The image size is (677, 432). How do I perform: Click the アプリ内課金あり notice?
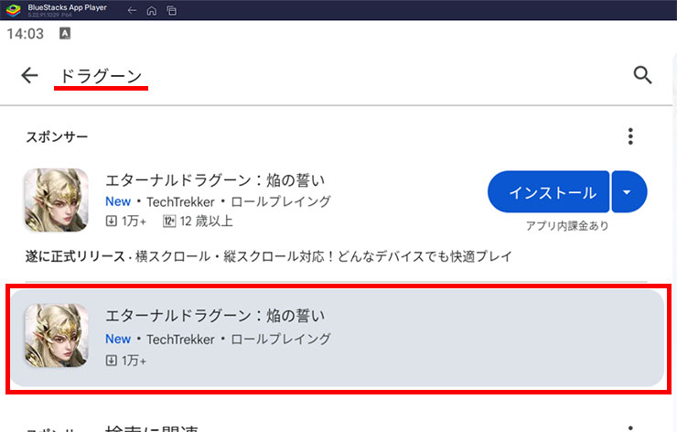(567, 225)
